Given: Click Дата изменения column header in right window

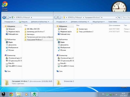Looking at the screenshot, I should point(114,25).
